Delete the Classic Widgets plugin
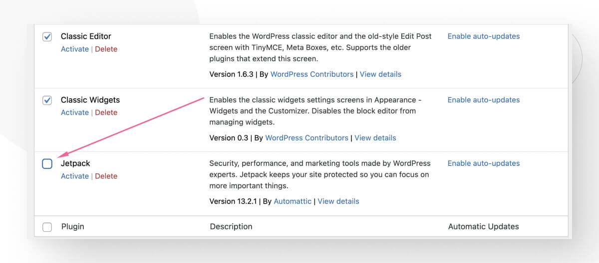The image size is (599, 263). [106, 113]
